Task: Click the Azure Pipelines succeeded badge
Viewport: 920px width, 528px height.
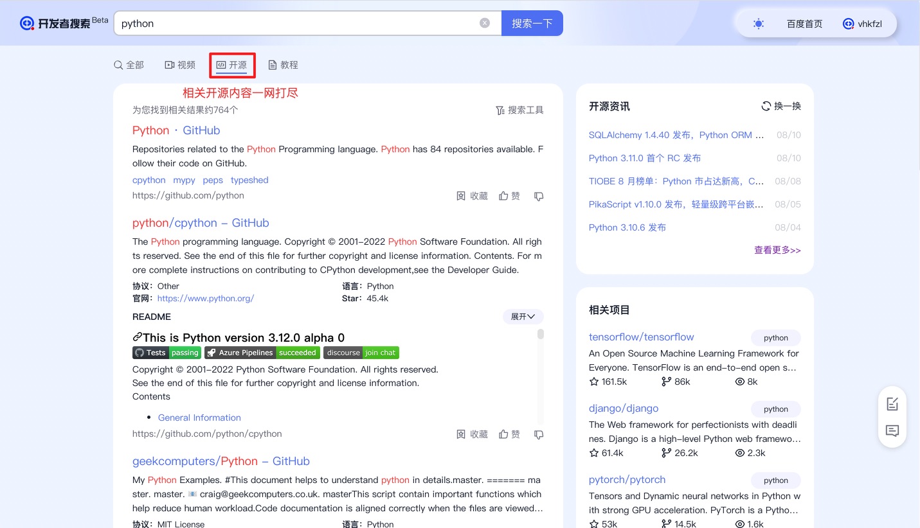Action: 262,353
